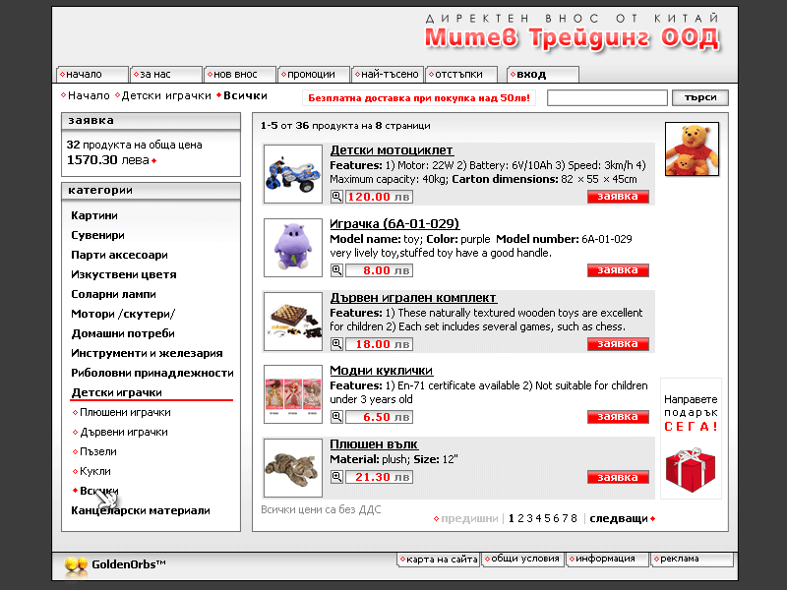This screenshot has height=590, width=787.
Task: Open the purple toy thumbnail
Action: tap(293, 248)
